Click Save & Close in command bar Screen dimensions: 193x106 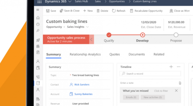(70, 11)
